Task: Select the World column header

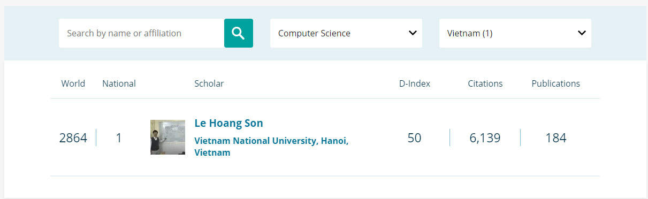Action: (x=73, y=83)
